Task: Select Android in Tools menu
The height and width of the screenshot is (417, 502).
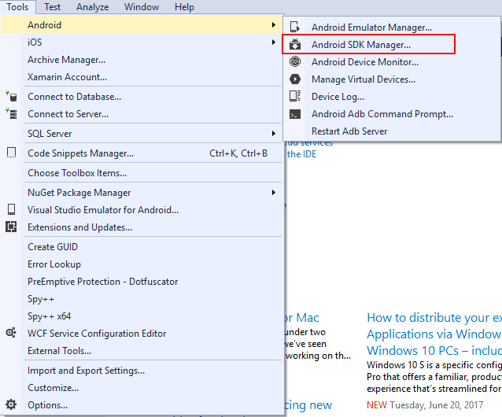Action: pos(142,24)
